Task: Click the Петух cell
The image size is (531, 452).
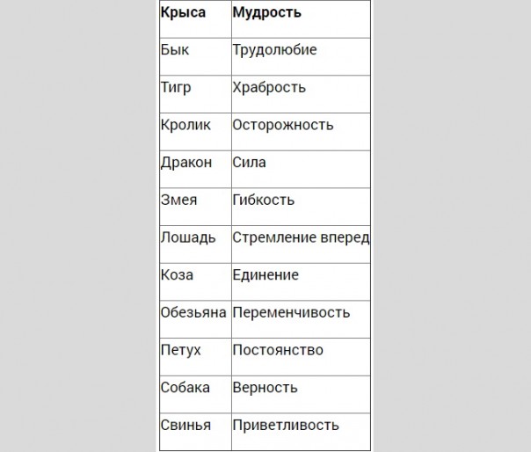Action: (181, 351)
